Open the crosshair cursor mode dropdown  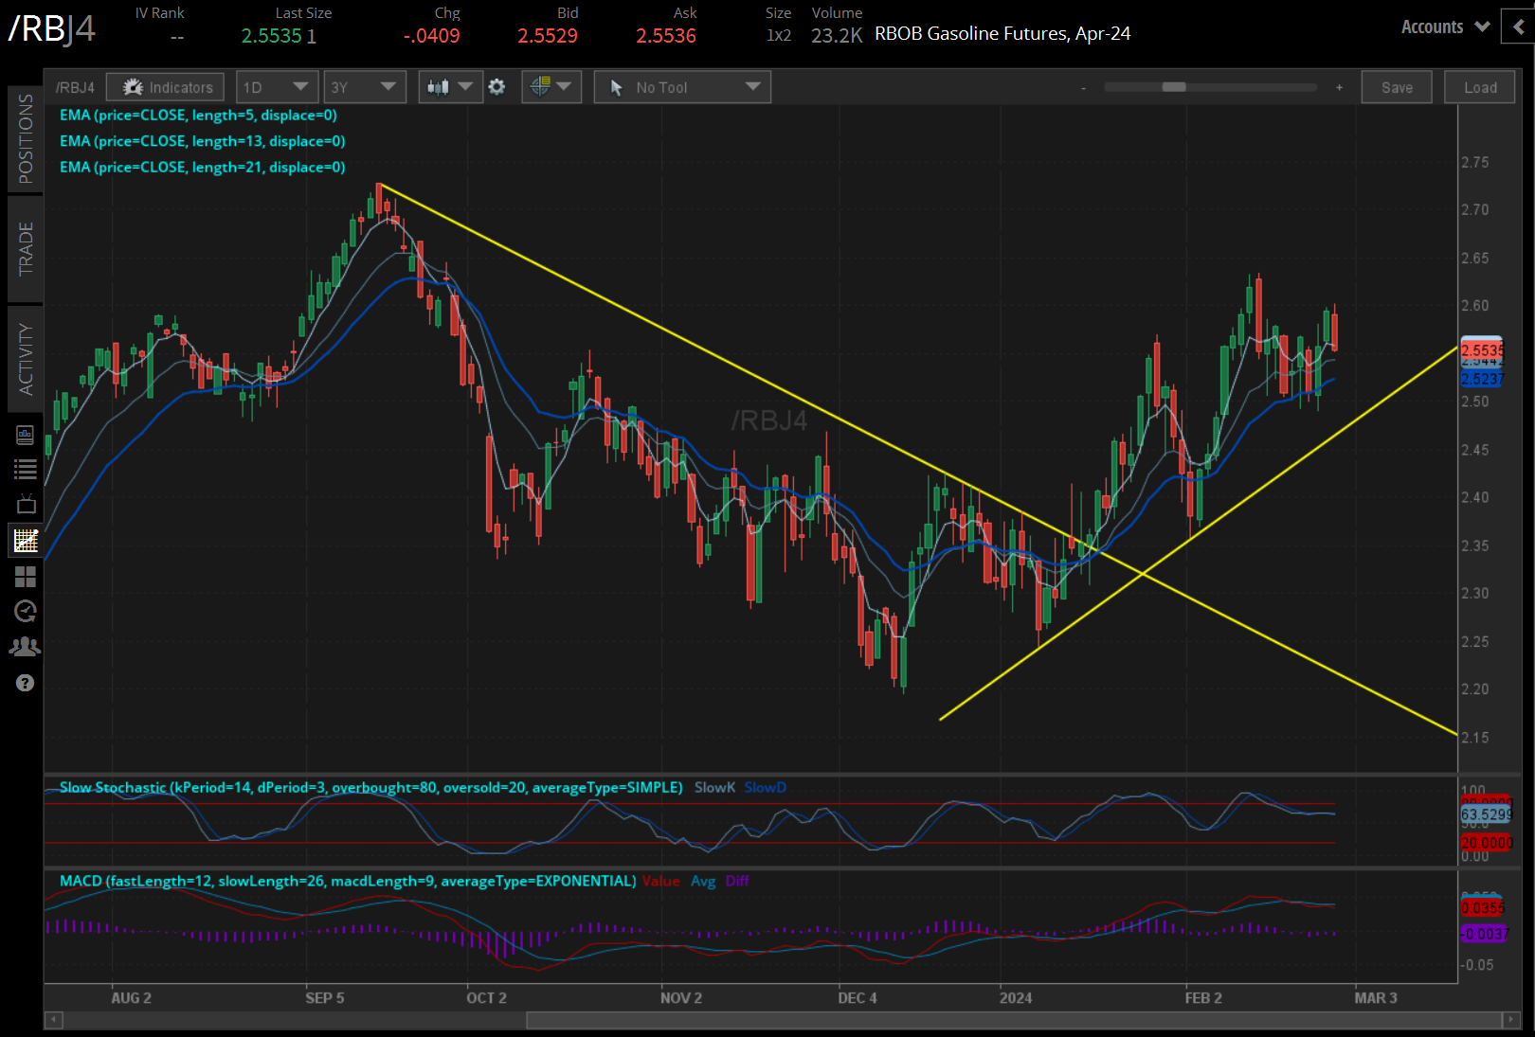click(551, 87)
